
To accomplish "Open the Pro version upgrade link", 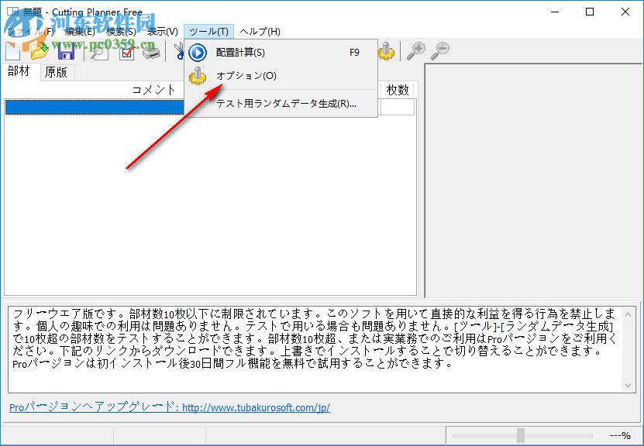I will (x=167, y=407).
